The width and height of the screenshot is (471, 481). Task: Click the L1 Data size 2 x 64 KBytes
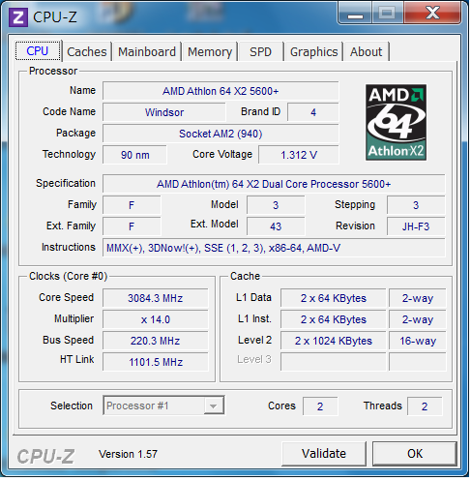point(334,298)
